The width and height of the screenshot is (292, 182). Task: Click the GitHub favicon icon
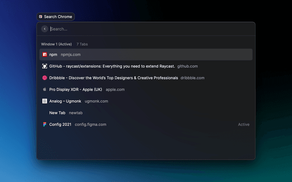click(x=45, y=66)
